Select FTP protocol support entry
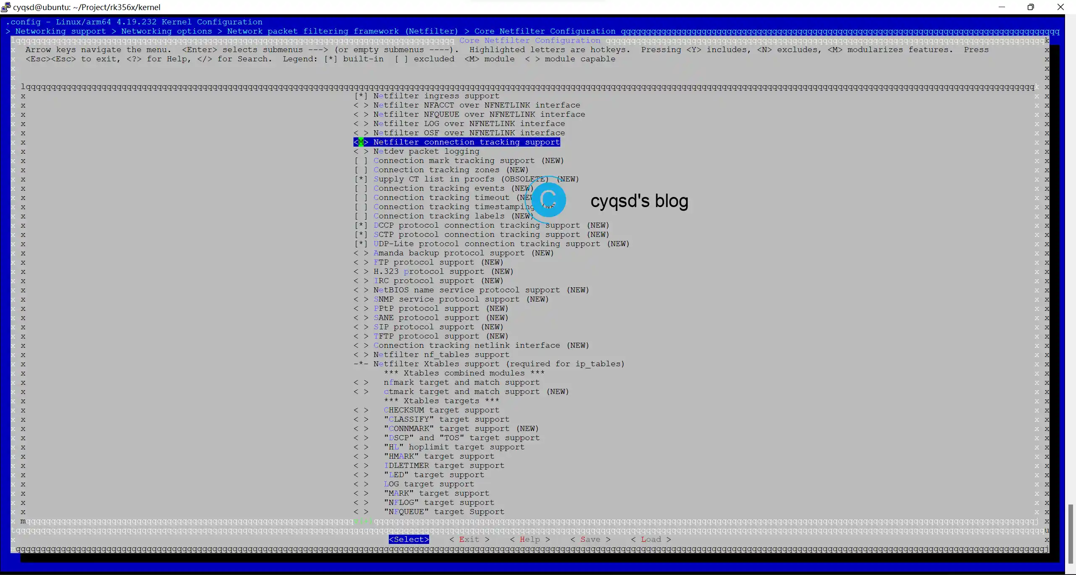 click(x=429, y=262)
